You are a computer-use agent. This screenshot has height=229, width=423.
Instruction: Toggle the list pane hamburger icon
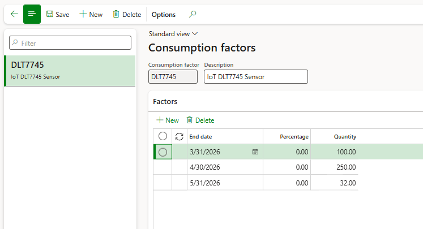[32, 14]
